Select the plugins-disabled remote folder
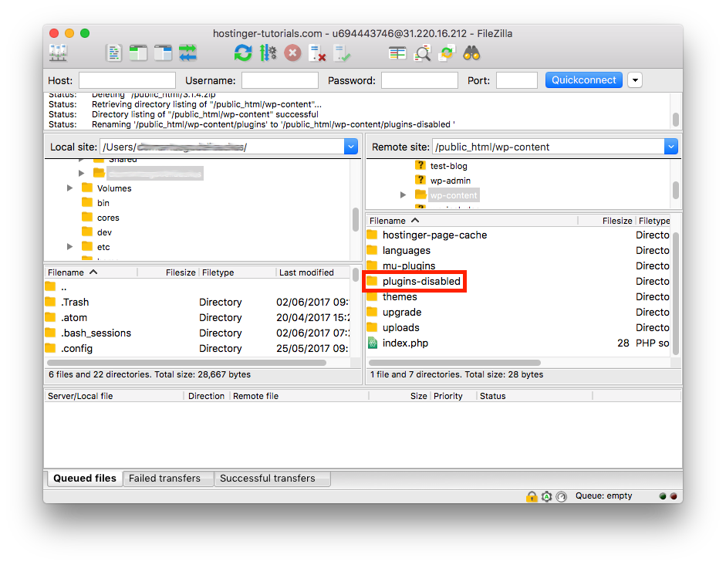This screenshot has width=726, height=565. 421,281
